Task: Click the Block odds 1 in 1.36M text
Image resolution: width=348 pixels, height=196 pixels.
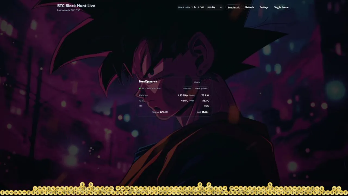Action: (x=191, y=7)
